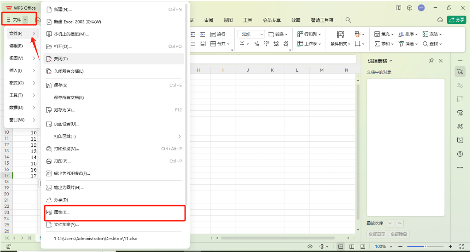The width and height of the screenshot is (472, 252).
Task: Toggle normal view mode in status bar
Action: tap(341, 246)
